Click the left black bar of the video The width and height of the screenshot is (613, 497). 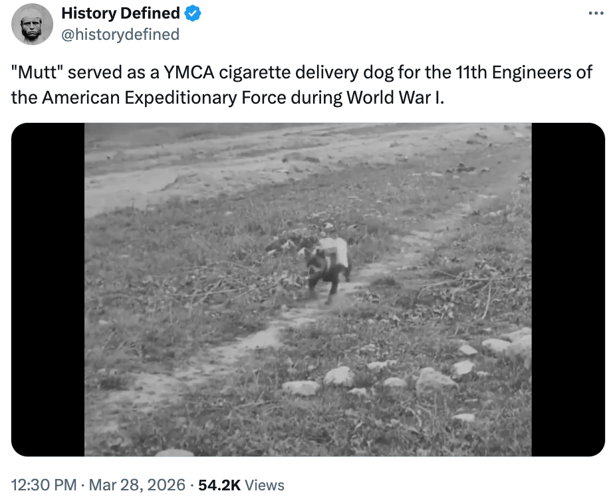point(48,290)
